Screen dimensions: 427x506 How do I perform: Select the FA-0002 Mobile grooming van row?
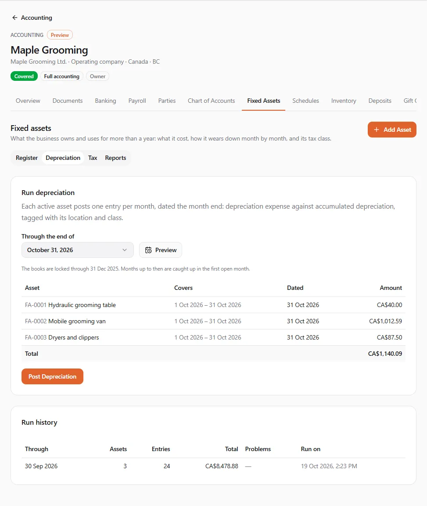point(213,321)
